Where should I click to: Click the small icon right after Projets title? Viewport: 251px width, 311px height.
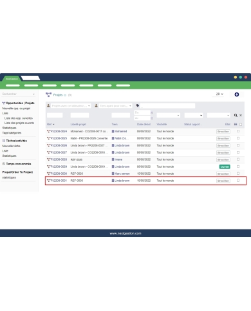pos(65,95)
